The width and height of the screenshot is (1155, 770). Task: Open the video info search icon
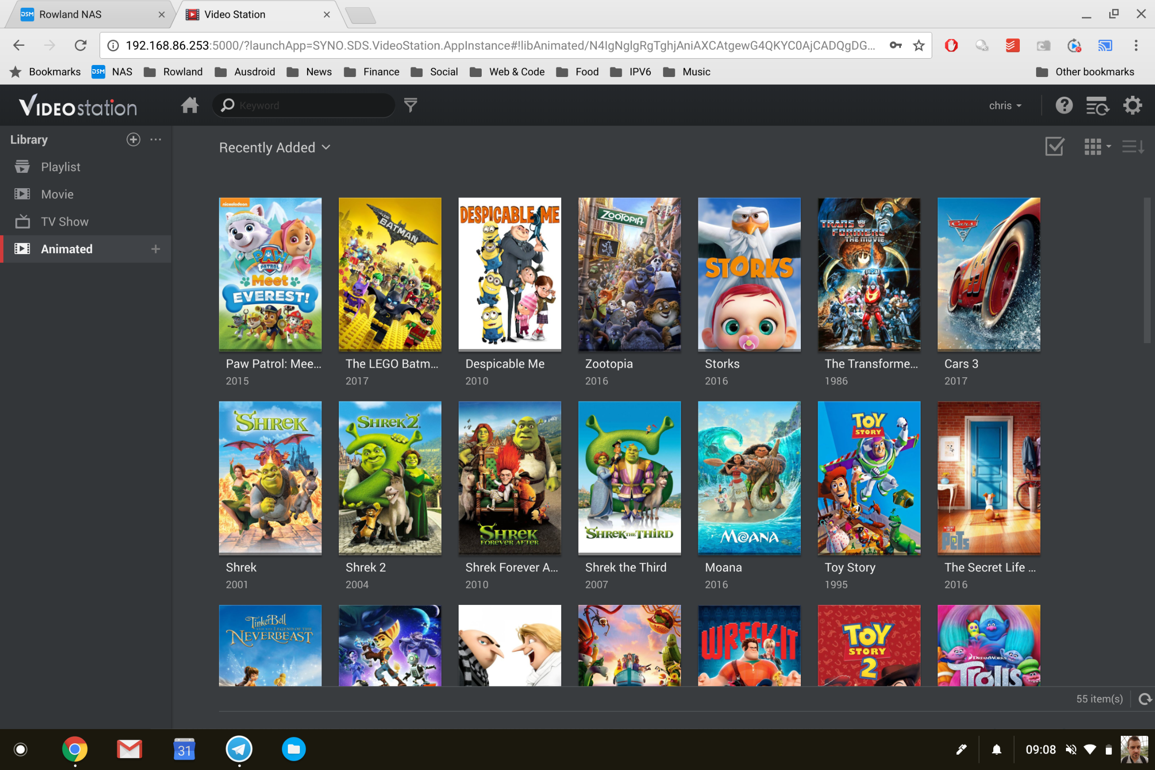(1097, 105)
